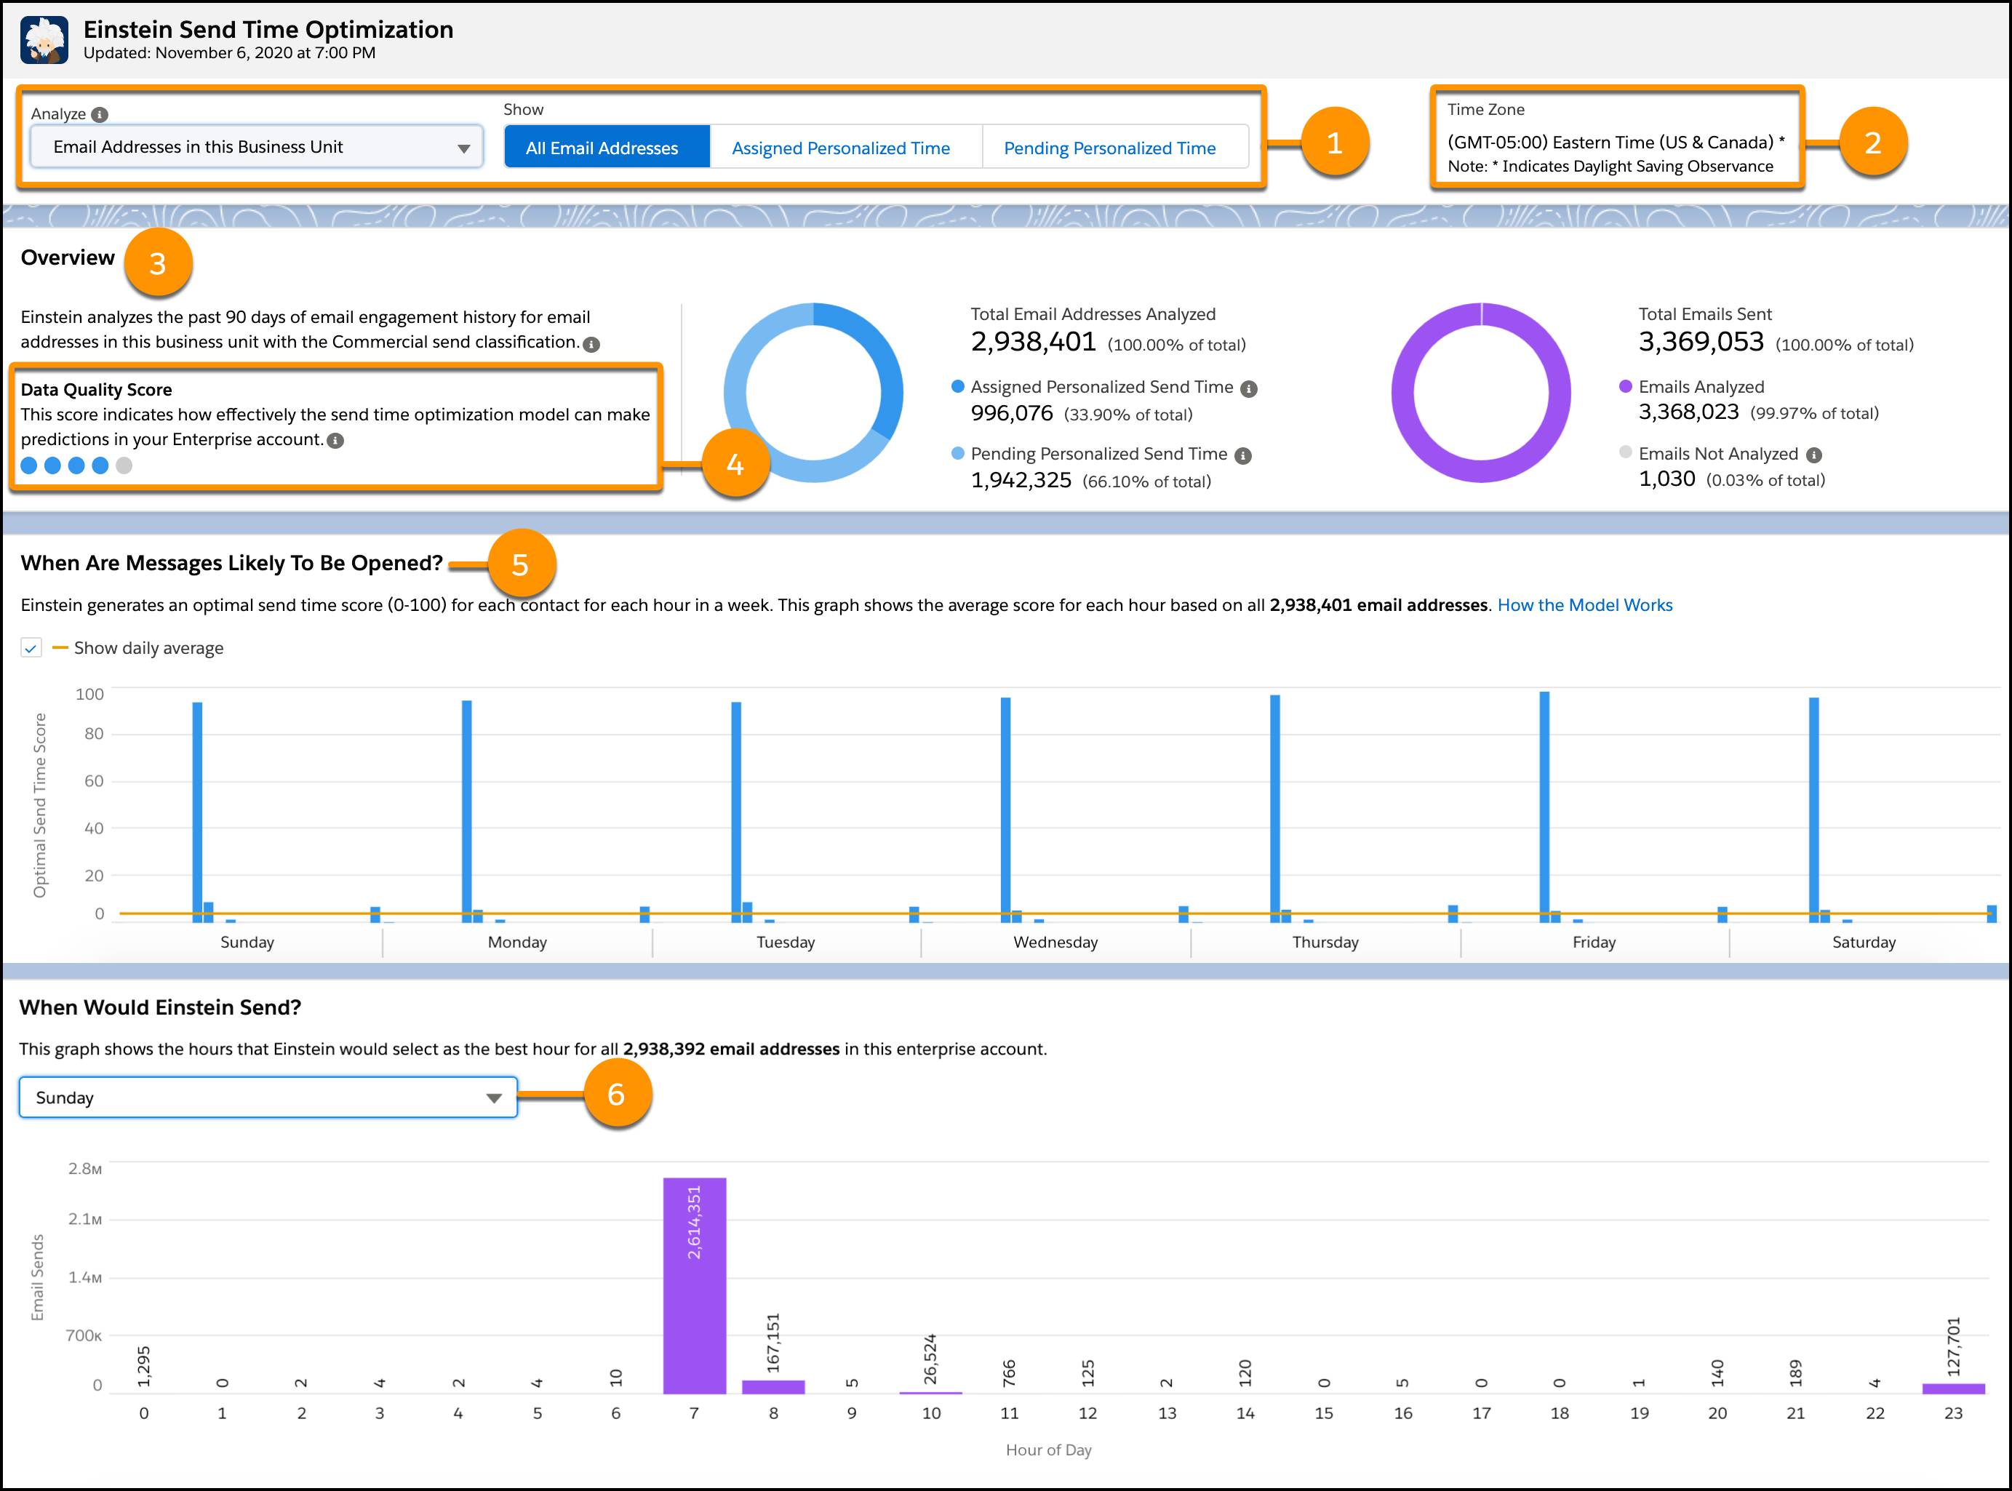The image size is (2012, 1491).
Task: Click the Assigned Personalized Send Time legend dot
Action: (958, 387)
